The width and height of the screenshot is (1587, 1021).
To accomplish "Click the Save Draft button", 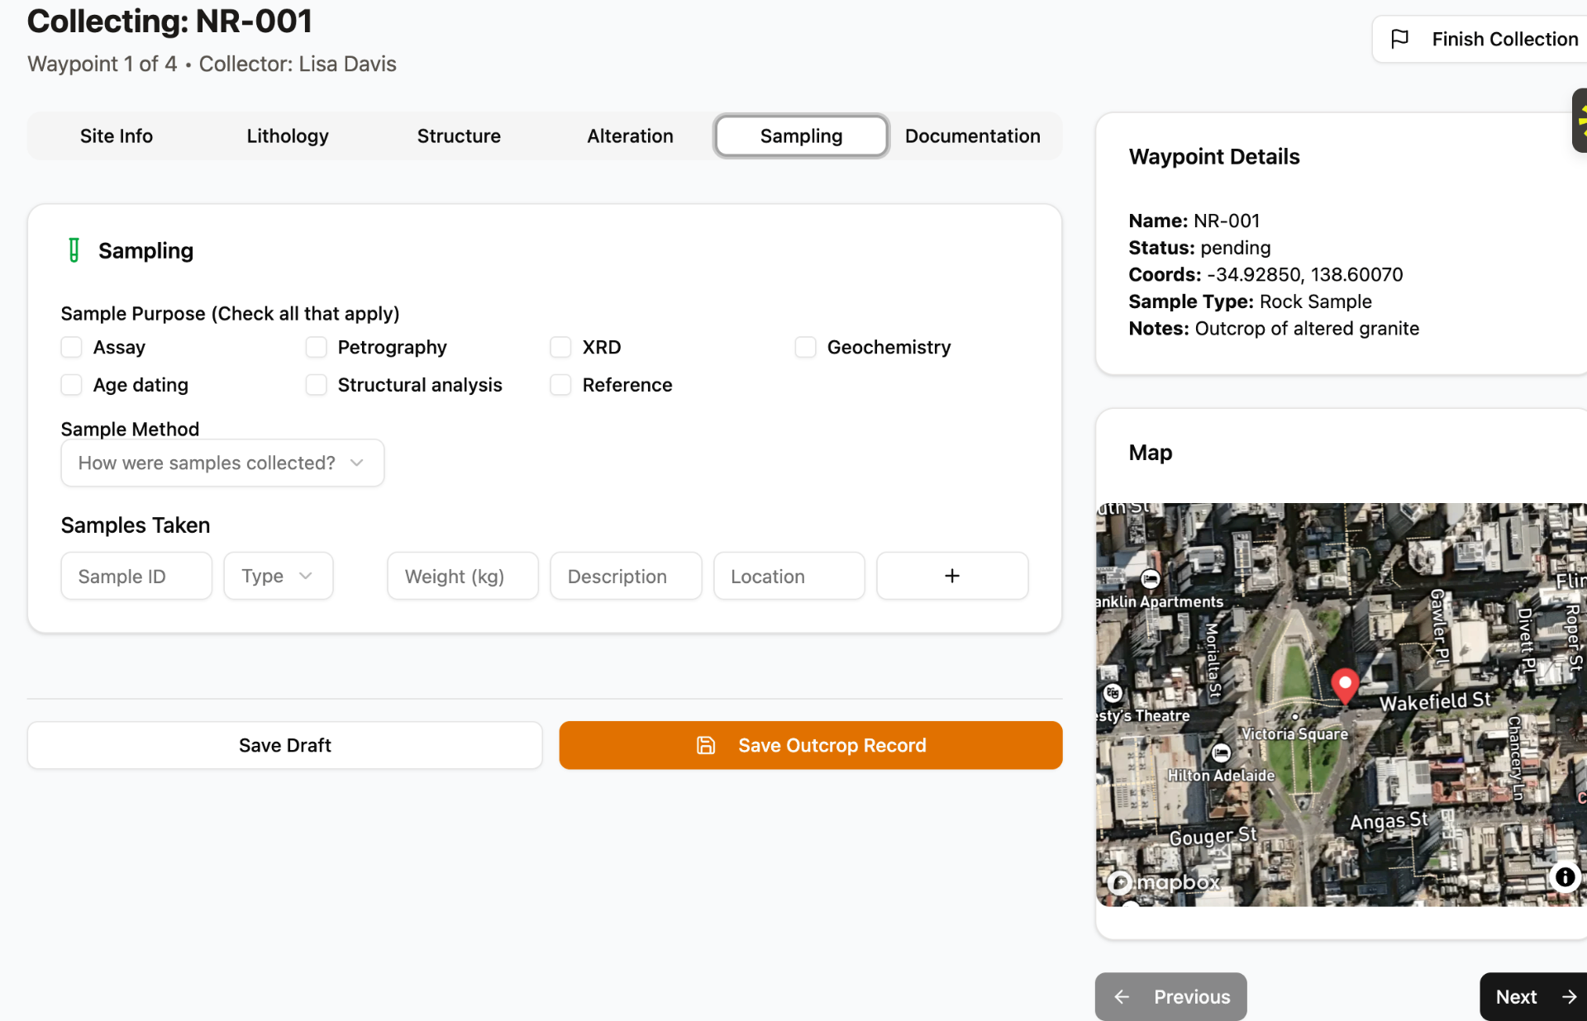I will [284, 745].
